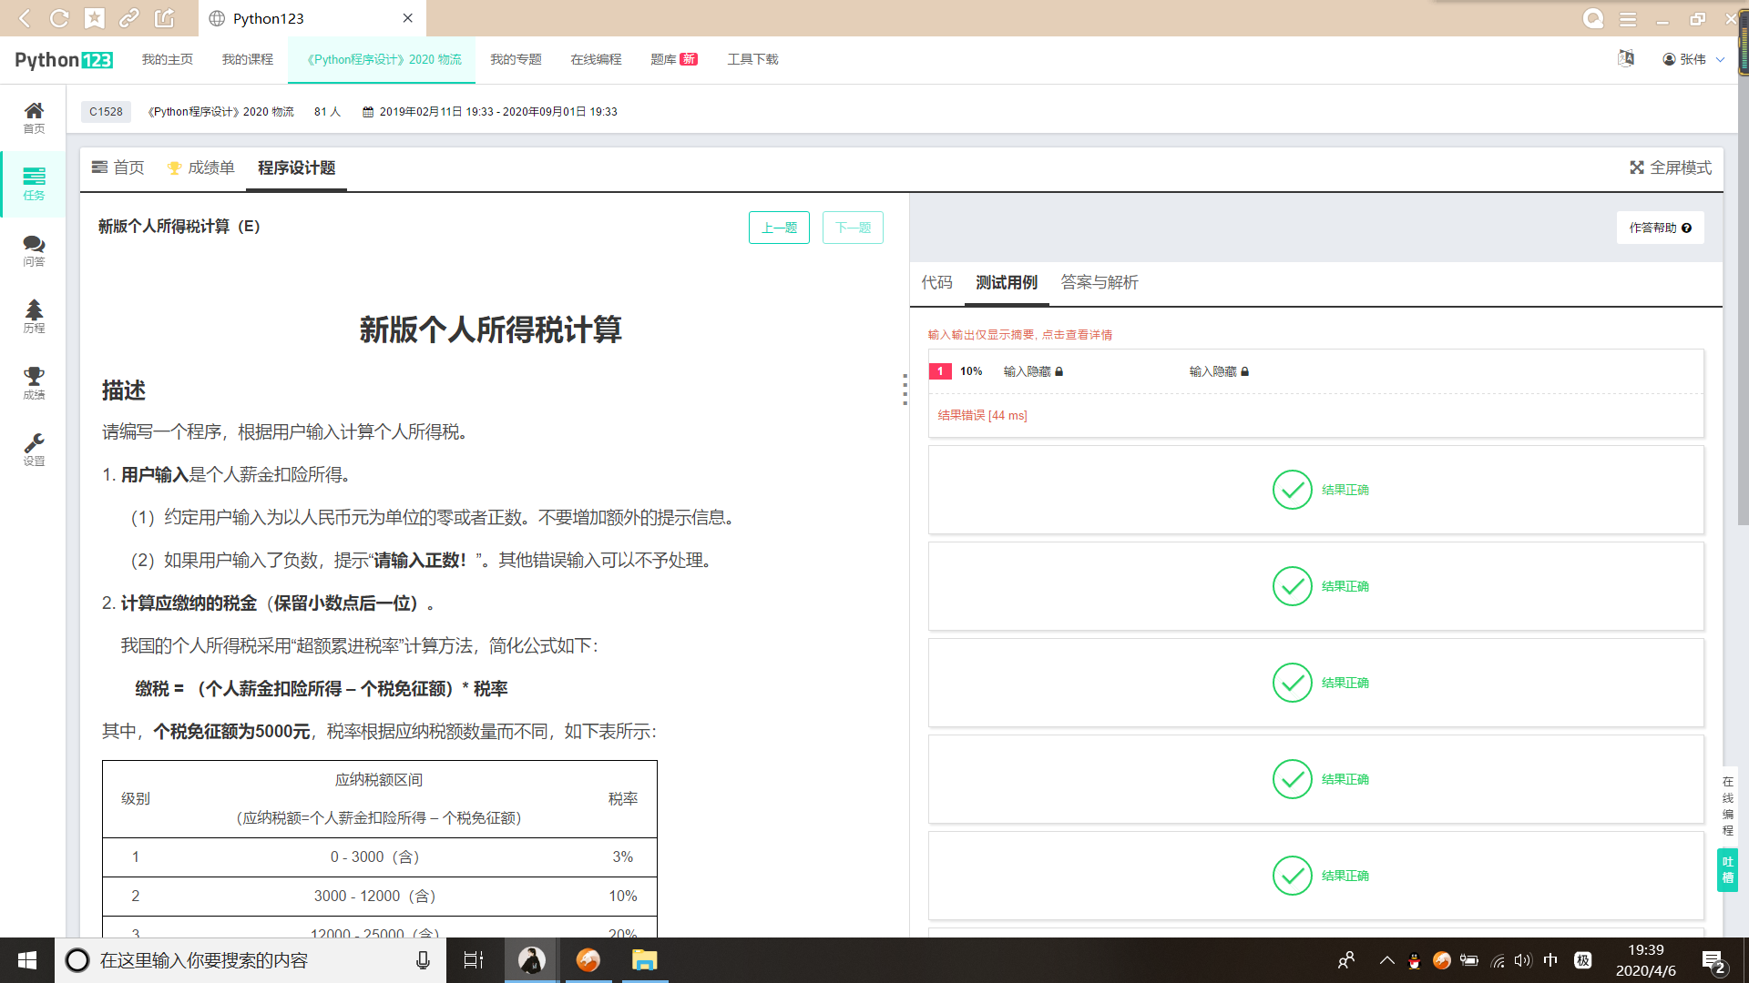Viewport: 1749px width, 983px height.
Task: Open the 成绩单 transcript tab
Action: tap(201, 167)
